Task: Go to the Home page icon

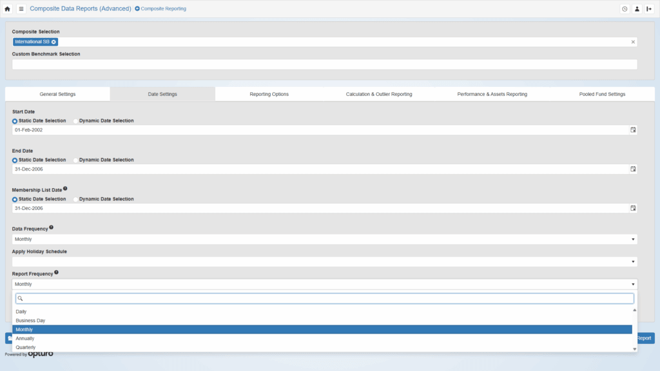Action: coord(8,9)
